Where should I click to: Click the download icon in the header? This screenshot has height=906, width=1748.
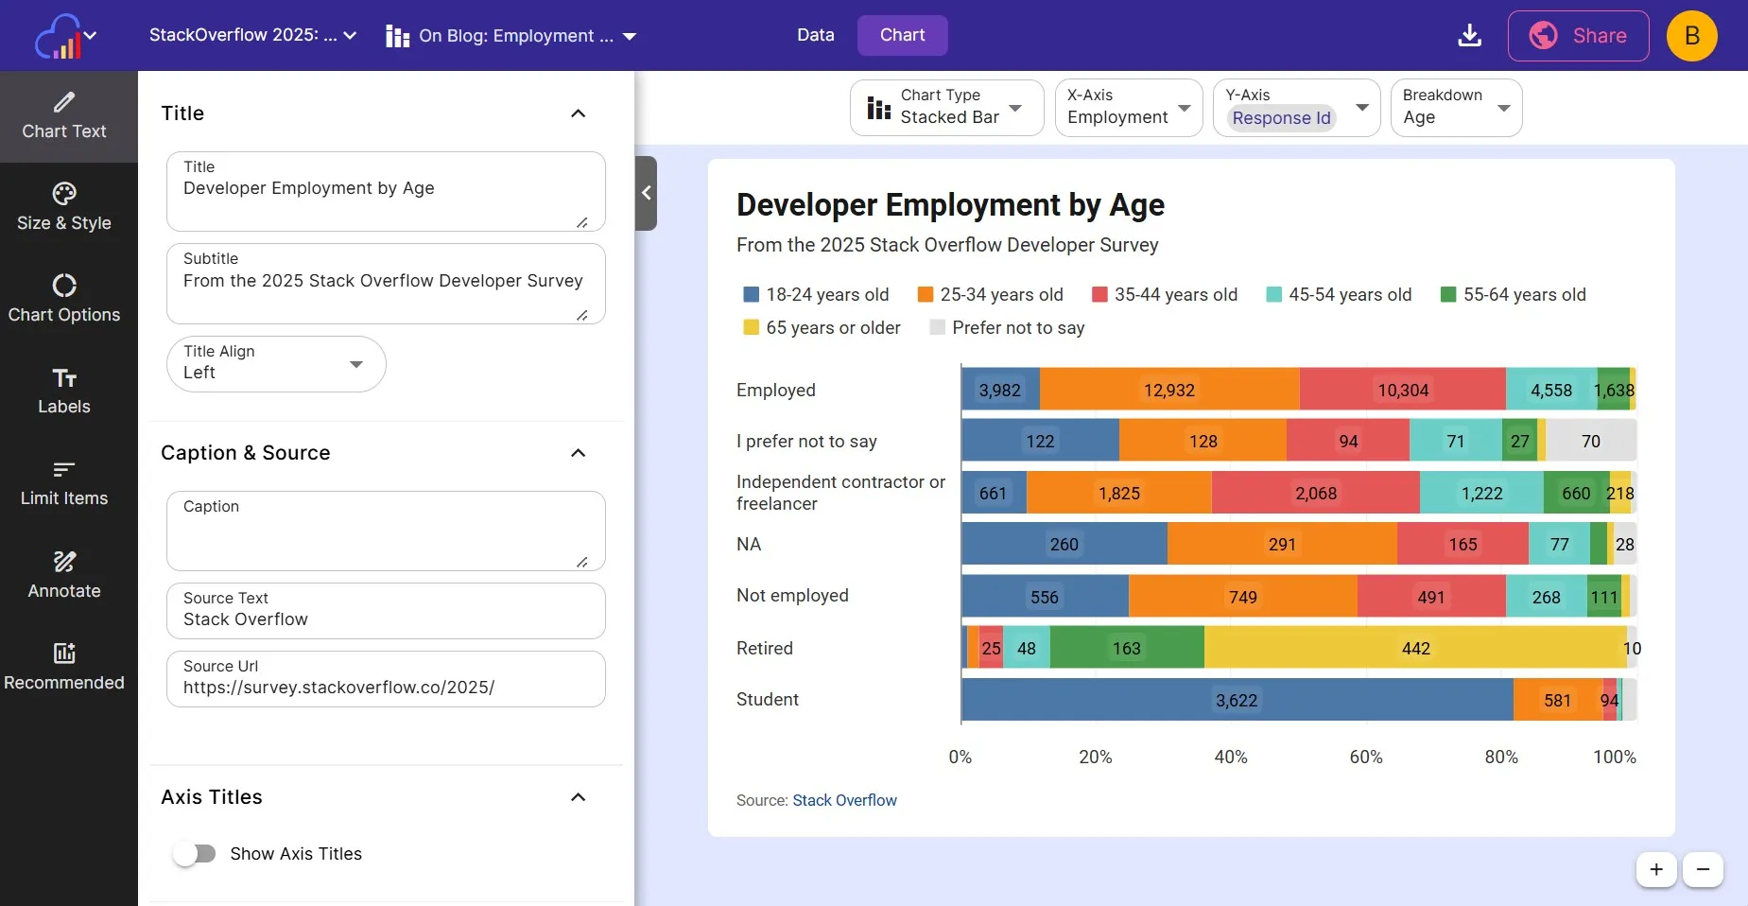tap(1469, 36)
